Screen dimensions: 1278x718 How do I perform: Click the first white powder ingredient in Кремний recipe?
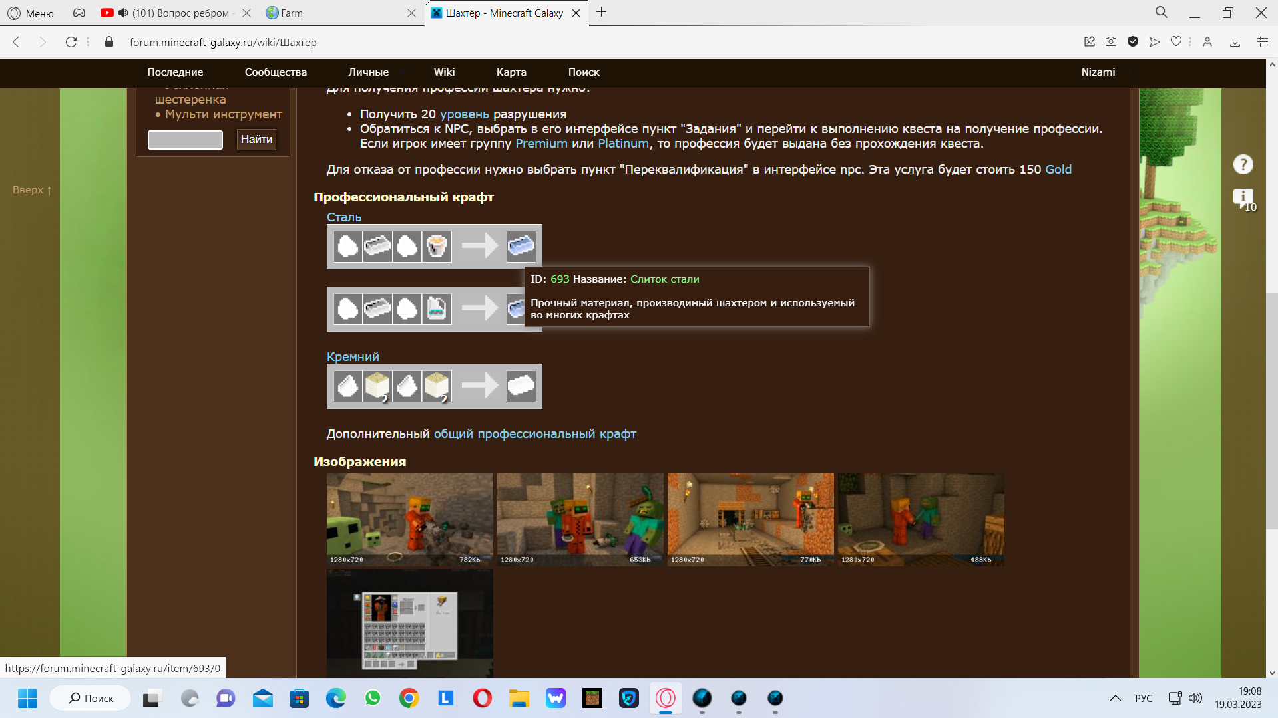[x=348, y=386]
